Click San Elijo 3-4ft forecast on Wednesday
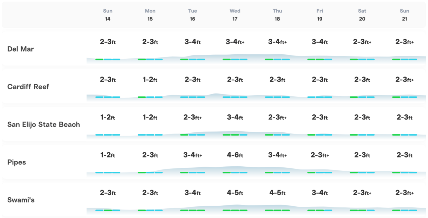 [x=235, y=117]
